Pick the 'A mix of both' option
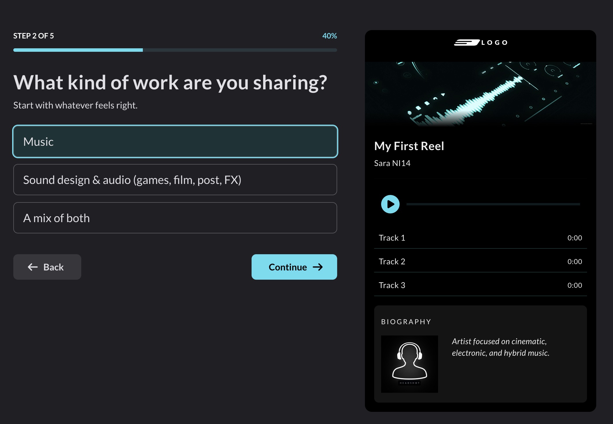 [175, 218]
